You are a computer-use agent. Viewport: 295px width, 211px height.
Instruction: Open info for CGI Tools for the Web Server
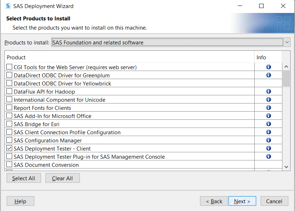[x=268, y=67]
